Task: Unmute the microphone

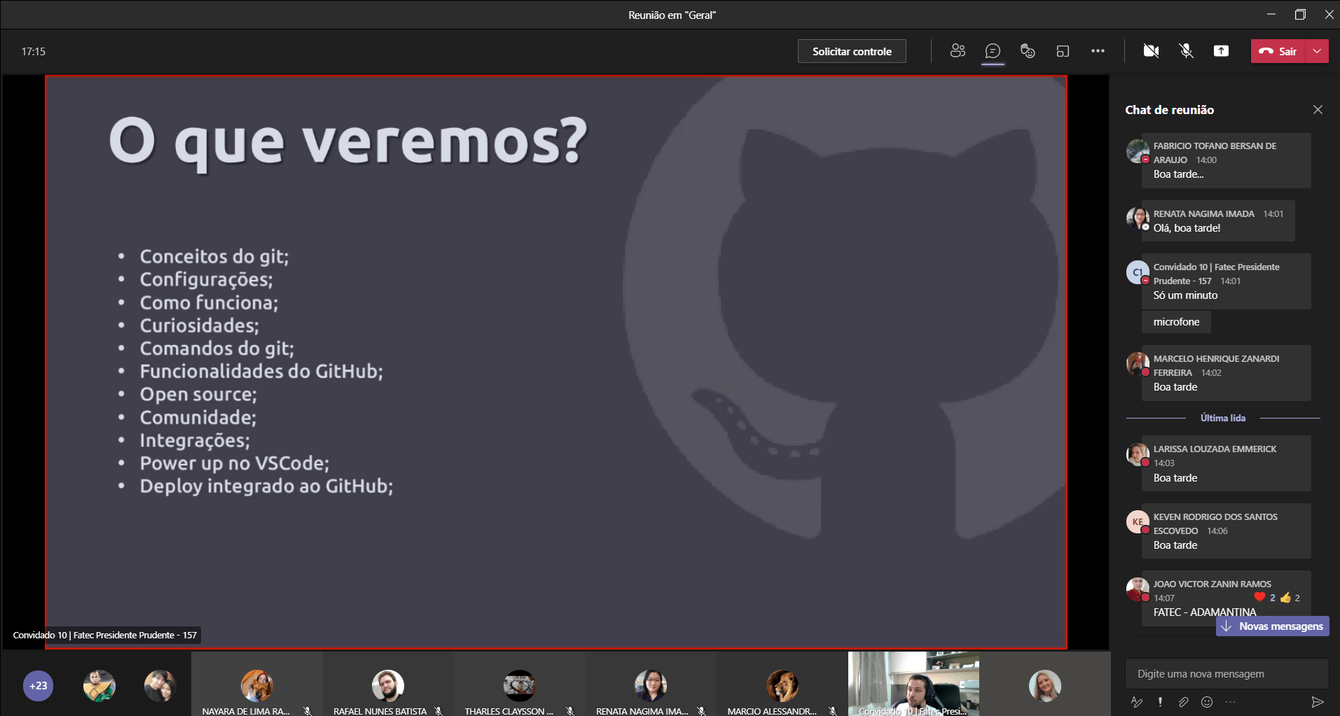Action: coord(1186,51)
